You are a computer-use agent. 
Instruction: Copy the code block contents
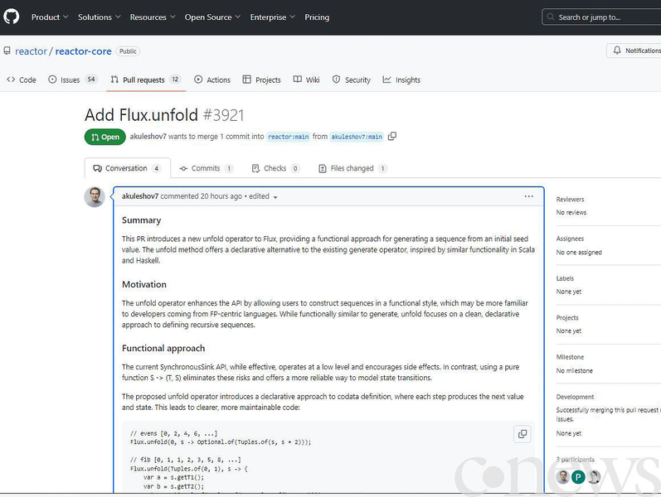pyautogui.click(x=522, y=434)
